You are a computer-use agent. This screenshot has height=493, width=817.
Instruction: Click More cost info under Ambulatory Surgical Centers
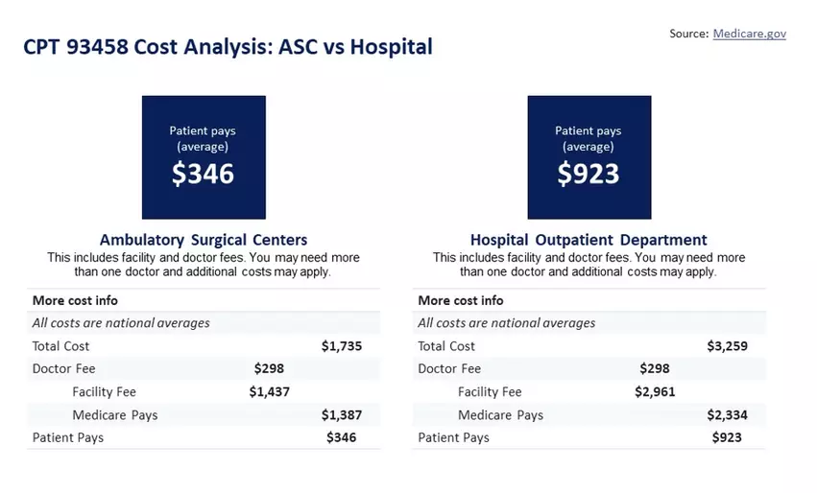coord(75,300)
